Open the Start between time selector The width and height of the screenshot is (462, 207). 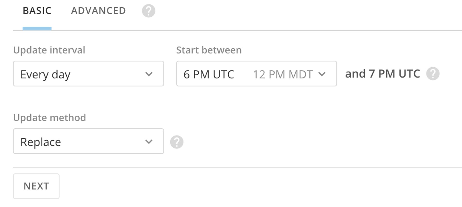tap(256, 74)
